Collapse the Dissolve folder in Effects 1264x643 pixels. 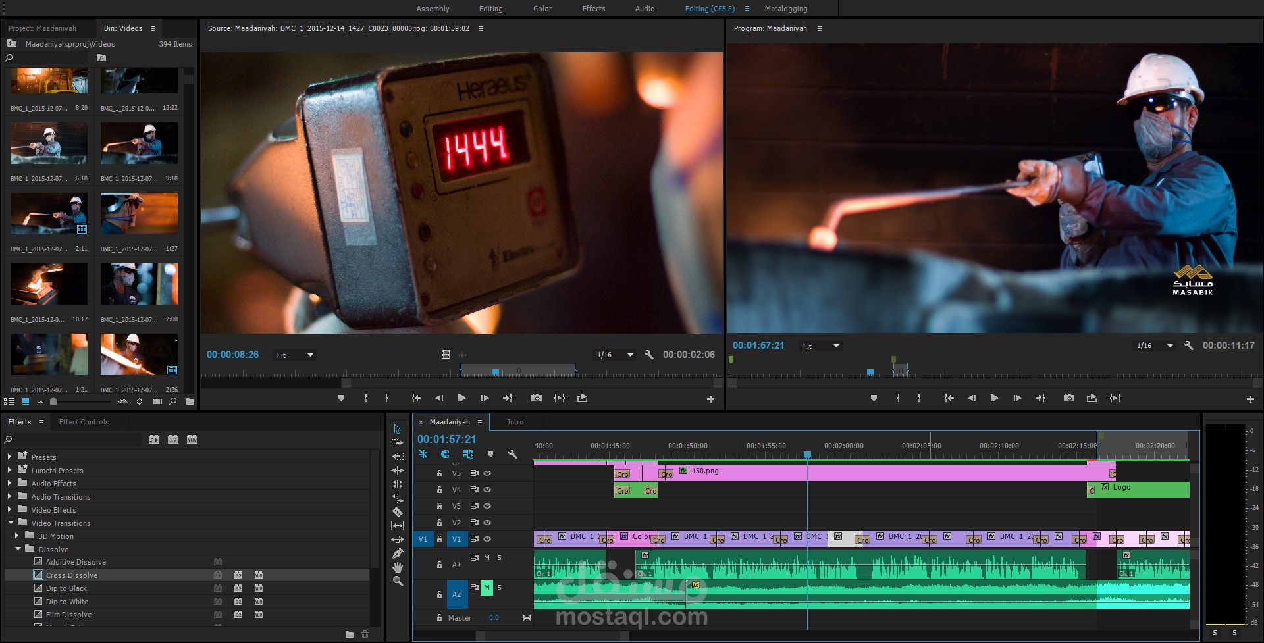pyautogui.click(x=18, y=549)
